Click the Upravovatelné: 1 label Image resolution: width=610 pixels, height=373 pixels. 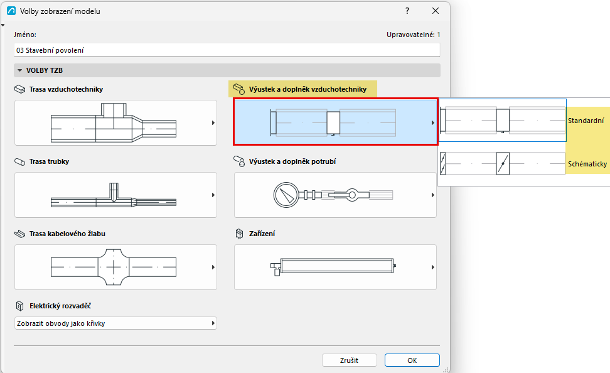coord(413,35)
